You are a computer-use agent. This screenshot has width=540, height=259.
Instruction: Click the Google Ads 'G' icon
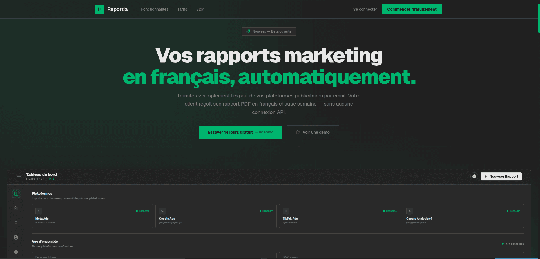coord(162,211)
